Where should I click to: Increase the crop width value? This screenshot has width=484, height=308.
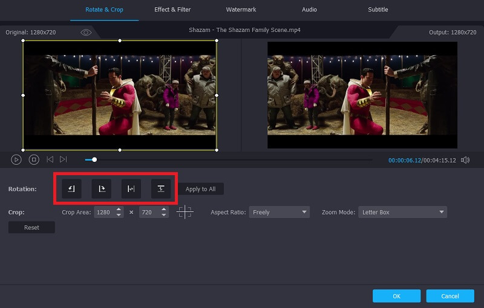click(119, 210)
